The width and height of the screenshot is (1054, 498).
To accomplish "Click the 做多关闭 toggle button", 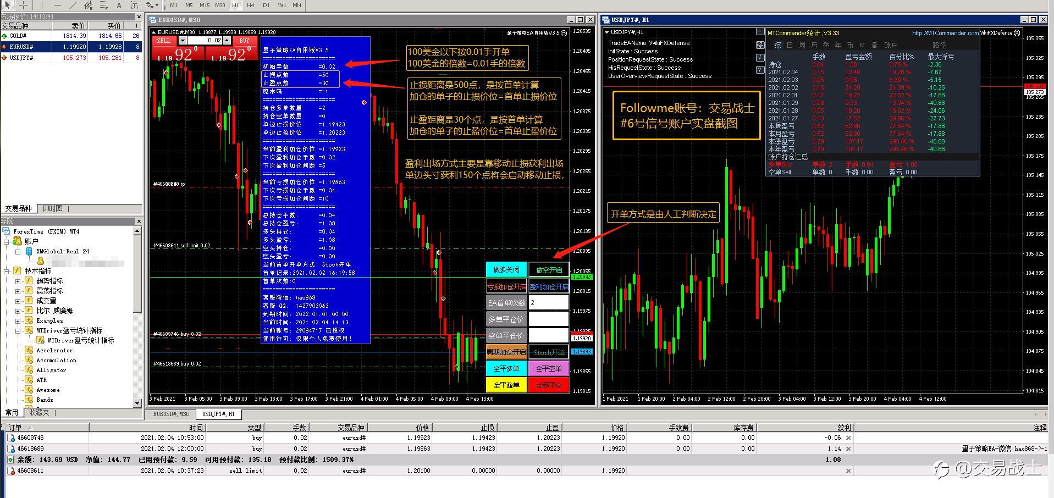I will (506, 269).
